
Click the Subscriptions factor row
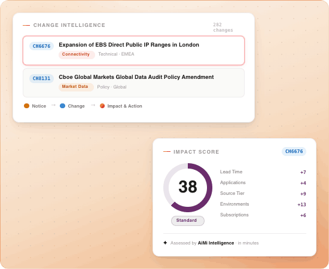click(x=263, y=215)
